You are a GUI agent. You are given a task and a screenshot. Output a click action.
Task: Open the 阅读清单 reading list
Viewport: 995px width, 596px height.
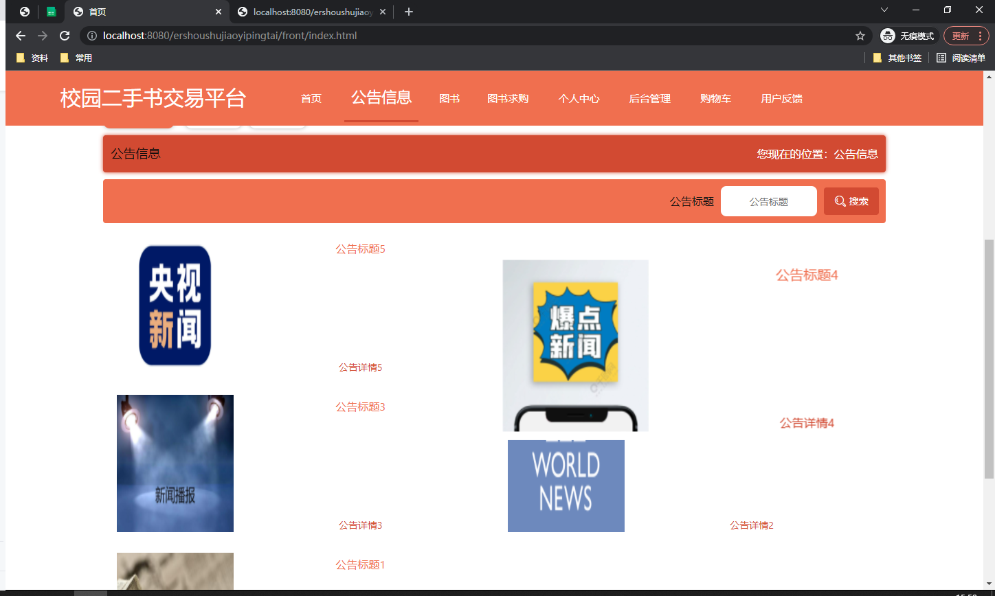[961, 58]
